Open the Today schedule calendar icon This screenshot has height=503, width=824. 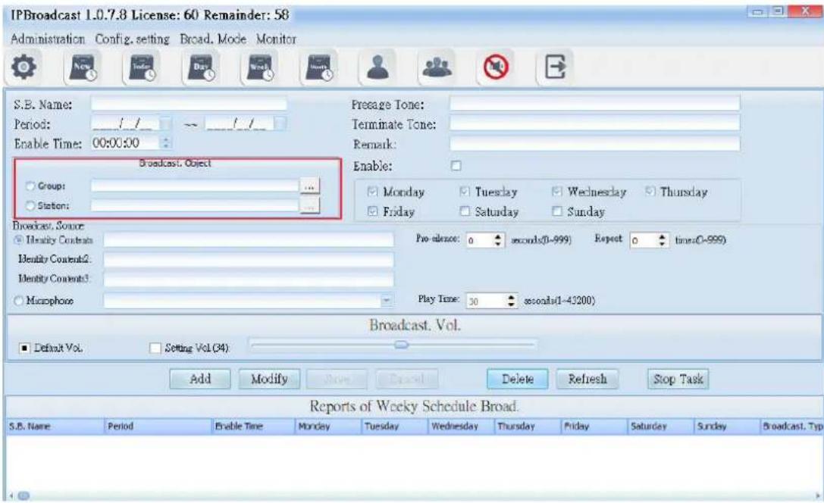[x=143, y=67]
